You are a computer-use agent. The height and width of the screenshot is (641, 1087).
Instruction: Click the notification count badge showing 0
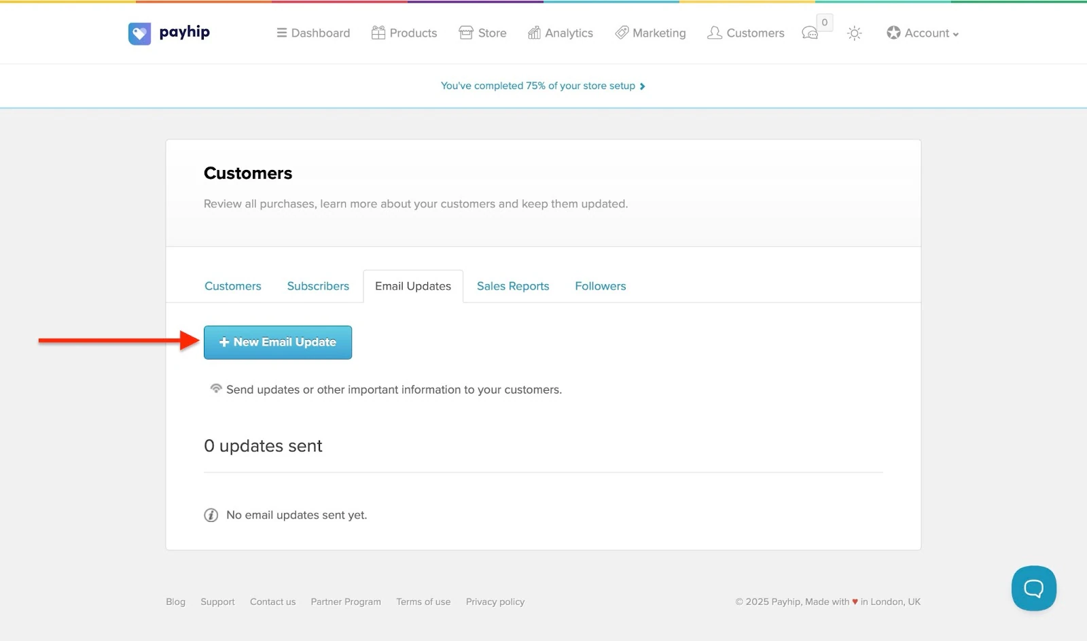[x=825, y=22]
